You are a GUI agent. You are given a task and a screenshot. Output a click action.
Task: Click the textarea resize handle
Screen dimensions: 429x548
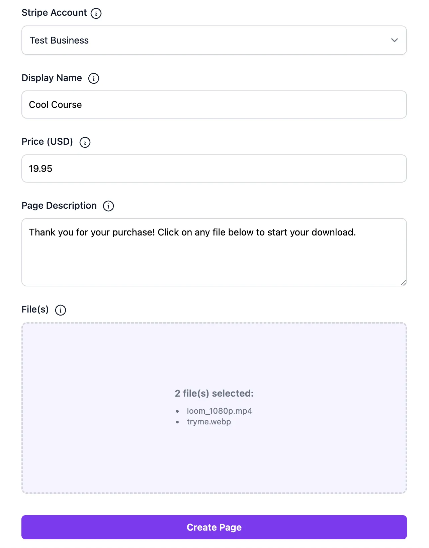click(x=404, y=282)
